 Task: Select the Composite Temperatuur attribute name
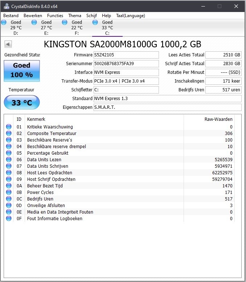52,133
